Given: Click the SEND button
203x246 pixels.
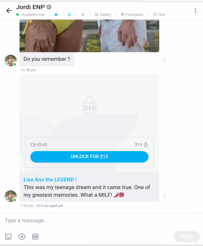Looking at the screenshot, I should click(187, 237).
